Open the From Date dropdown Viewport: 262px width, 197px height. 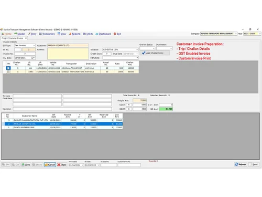coord(83,165)
